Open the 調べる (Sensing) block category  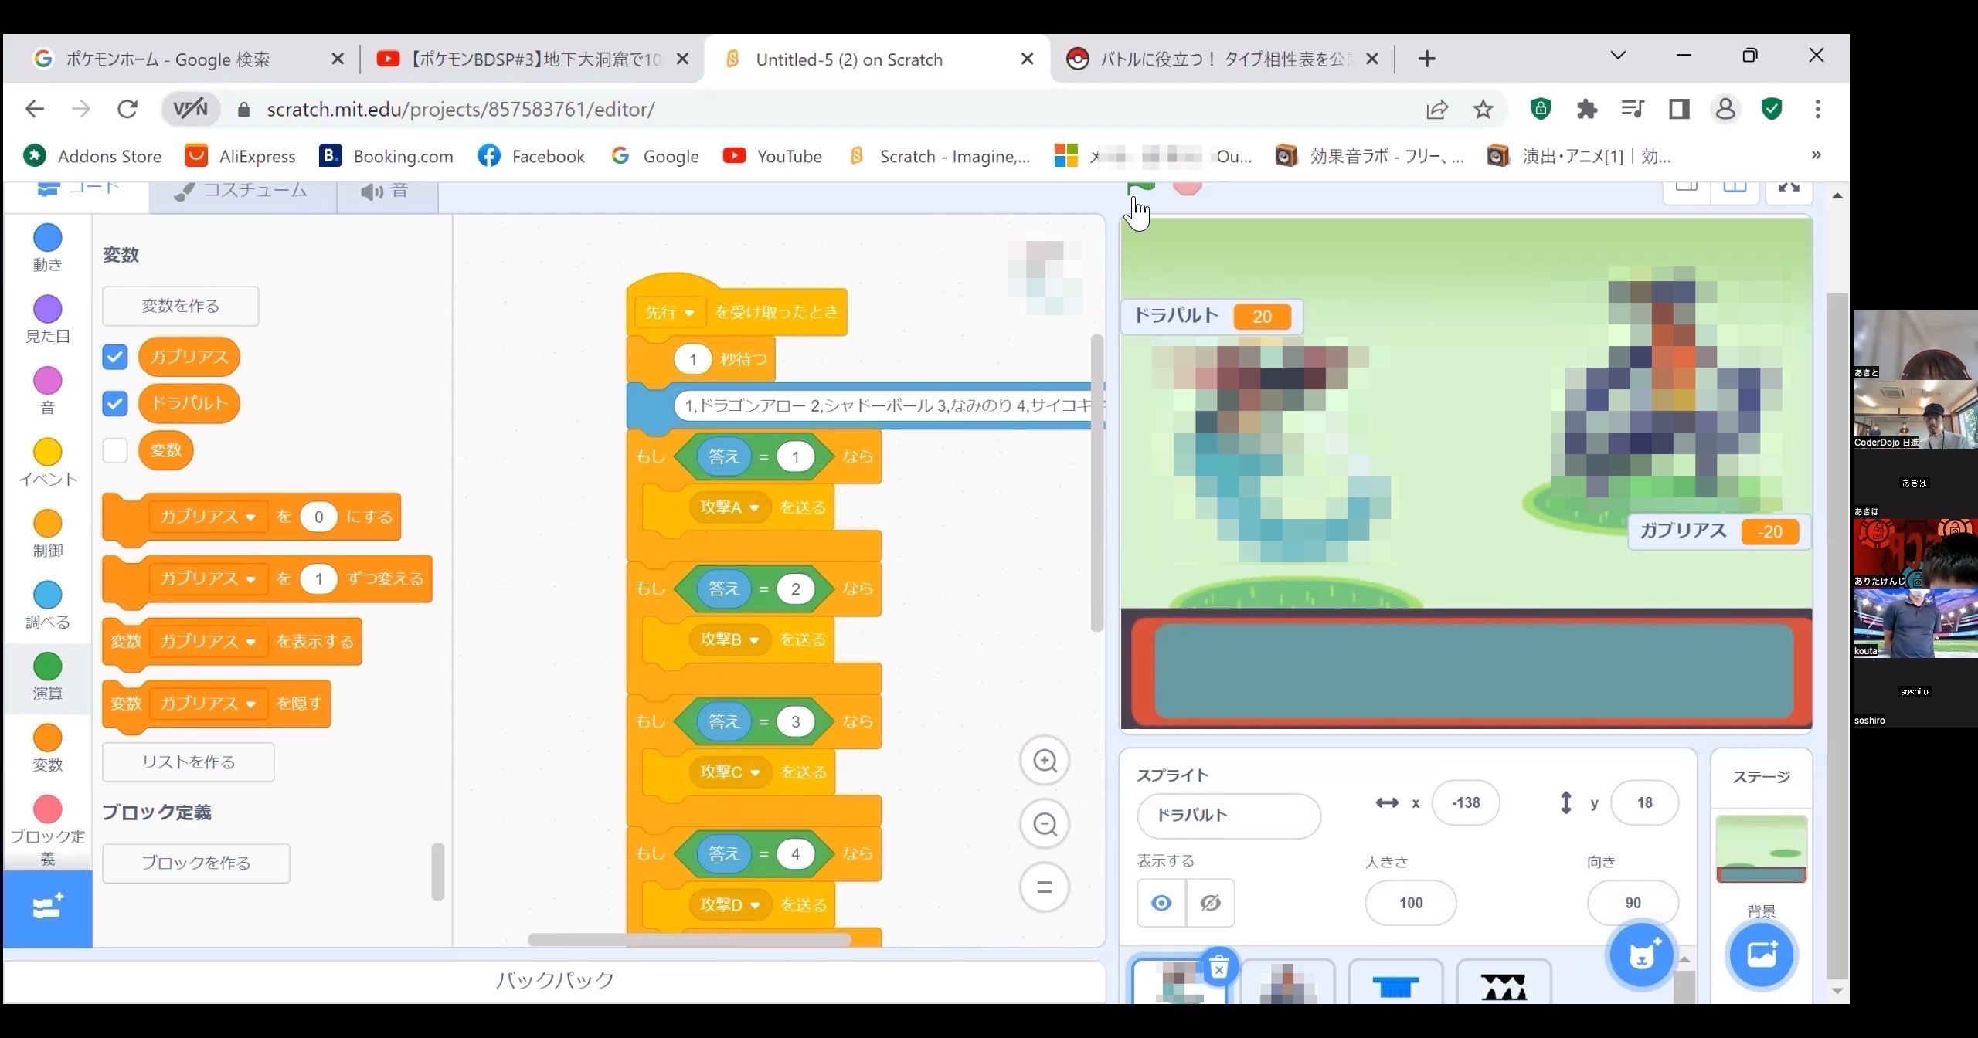pyautogui.click(x=47, y=606)
